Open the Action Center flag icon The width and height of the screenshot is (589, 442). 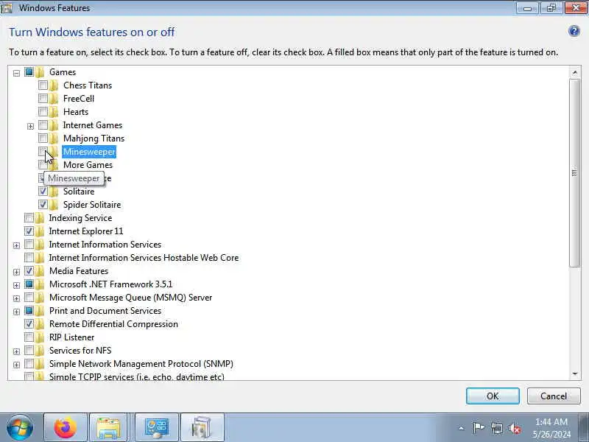[x=478, y=428]
